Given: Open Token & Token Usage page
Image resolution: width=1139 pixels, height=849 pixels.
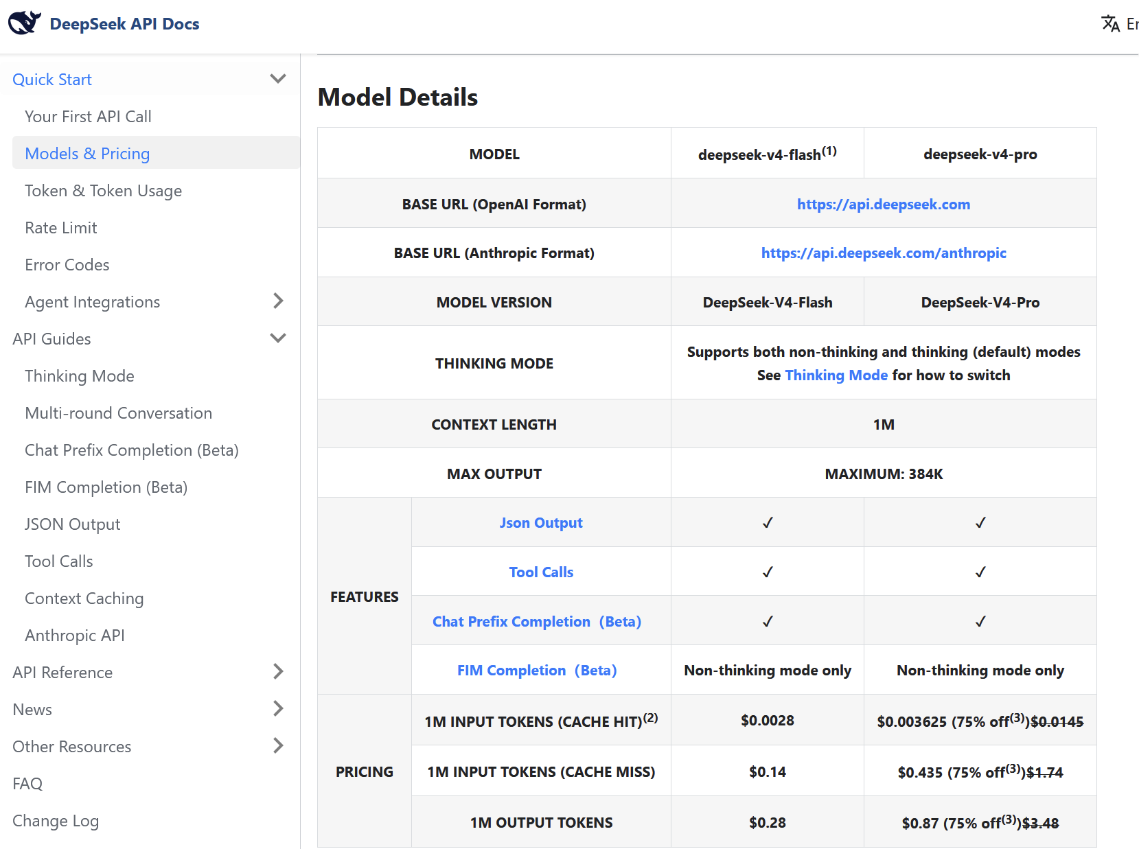Looking at the screenshot, I should click(x=103, y=191).
